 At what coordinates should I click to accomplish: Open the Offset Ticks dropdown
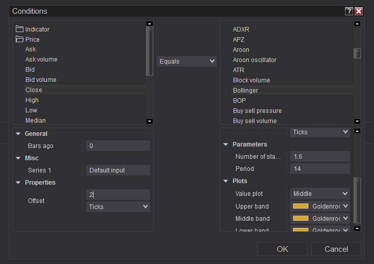click(x=118, y=207)
